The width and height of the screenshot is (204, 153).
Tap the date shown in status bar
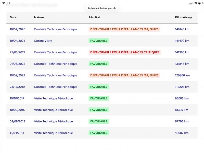coord(5,3)
